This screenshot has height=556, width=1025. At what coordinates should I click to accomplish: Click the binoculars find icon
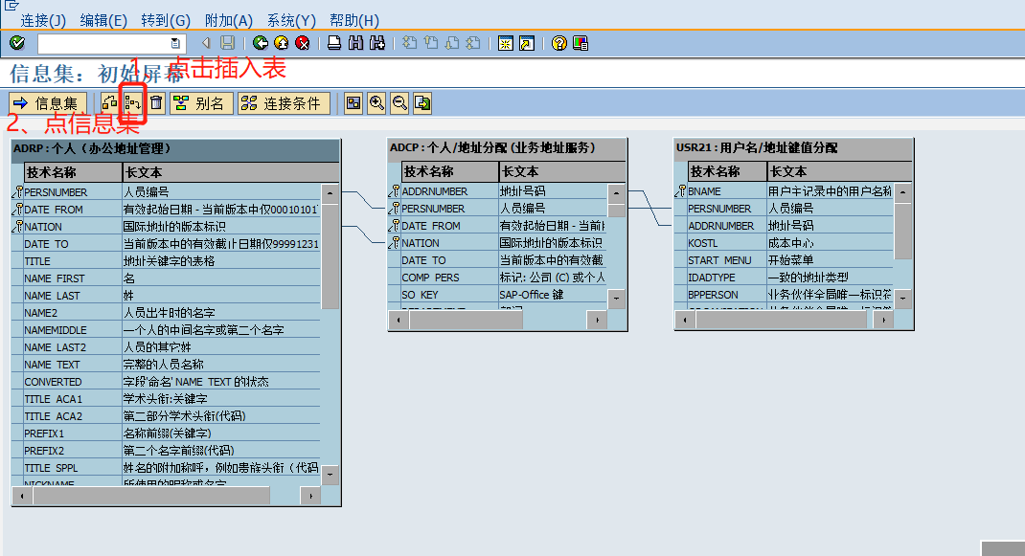[355, 42]
